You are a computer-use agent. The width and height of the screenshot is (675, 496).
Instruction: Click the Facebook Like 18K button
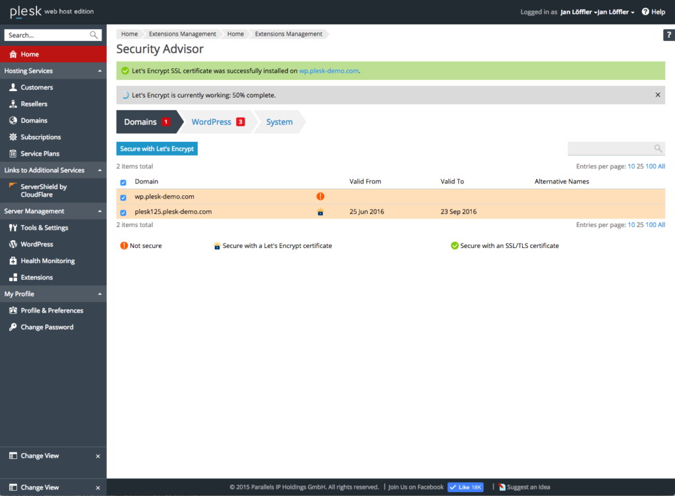[465, 487]
